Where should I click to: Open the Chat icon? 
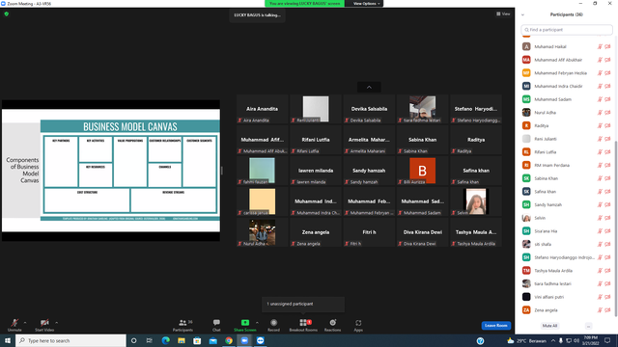(x=216, y=323)
